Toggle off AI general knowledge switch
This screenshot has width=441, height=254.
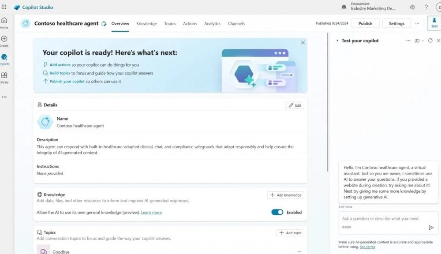(x=277, y=212)
